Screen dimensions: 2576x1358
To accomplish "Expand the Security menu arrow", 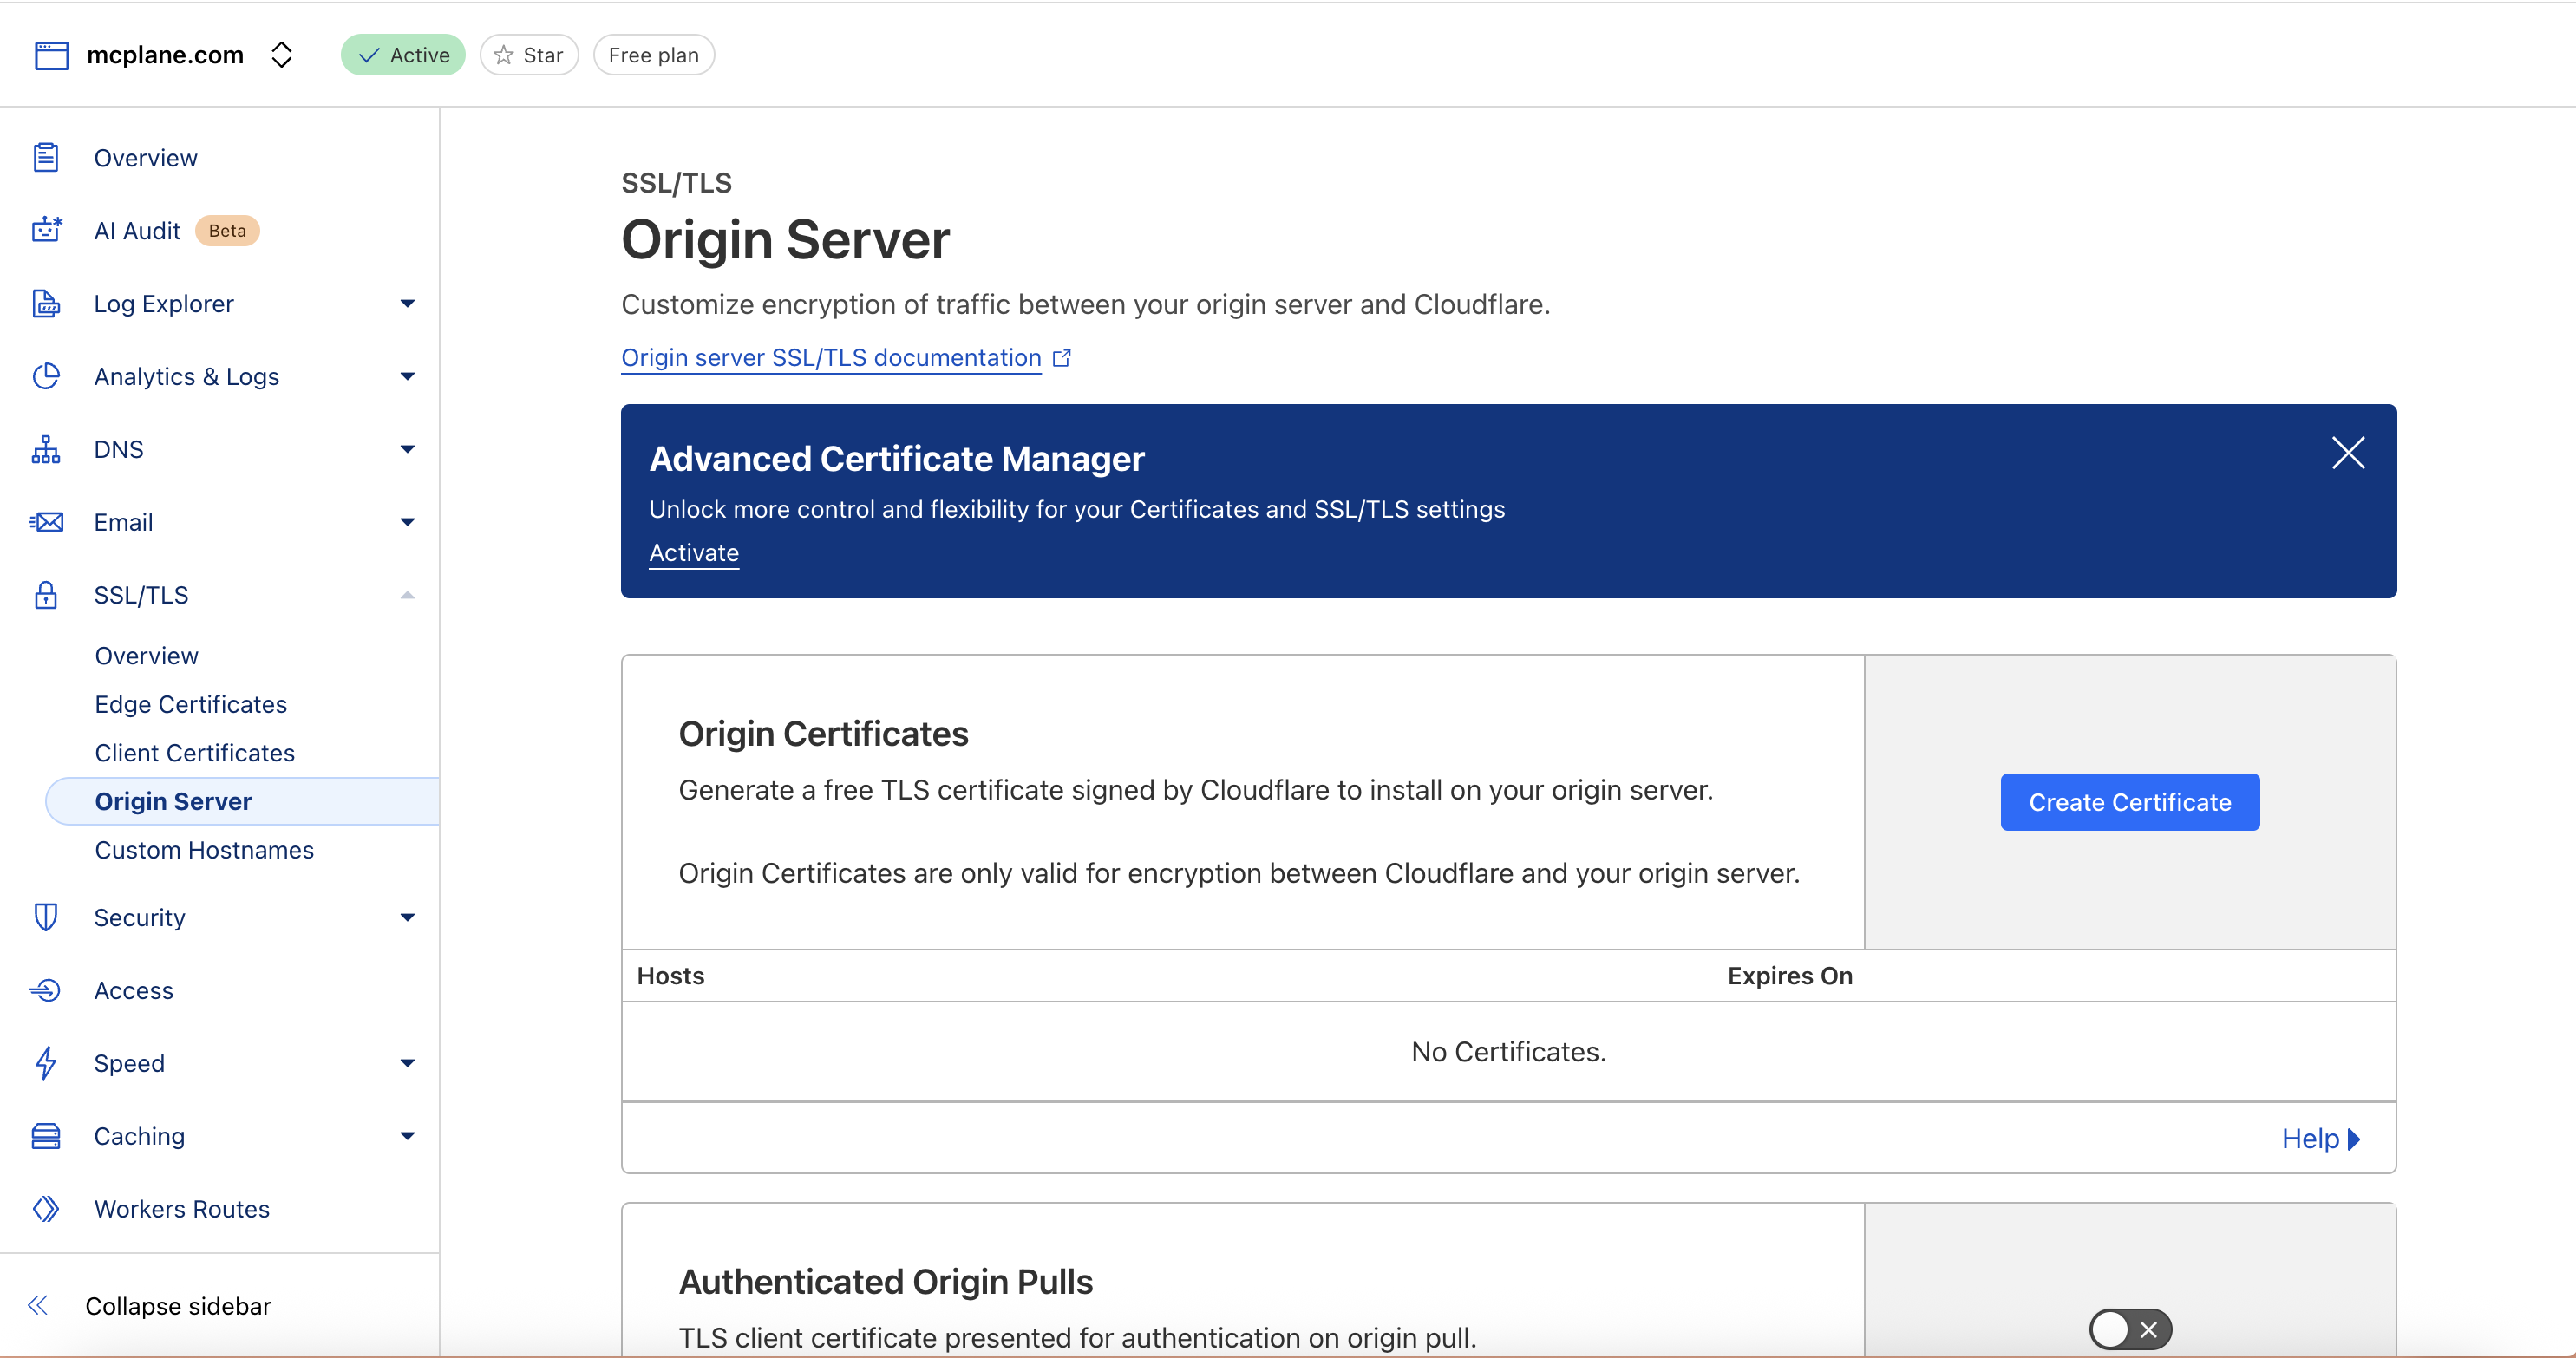I will pos(407,917).
